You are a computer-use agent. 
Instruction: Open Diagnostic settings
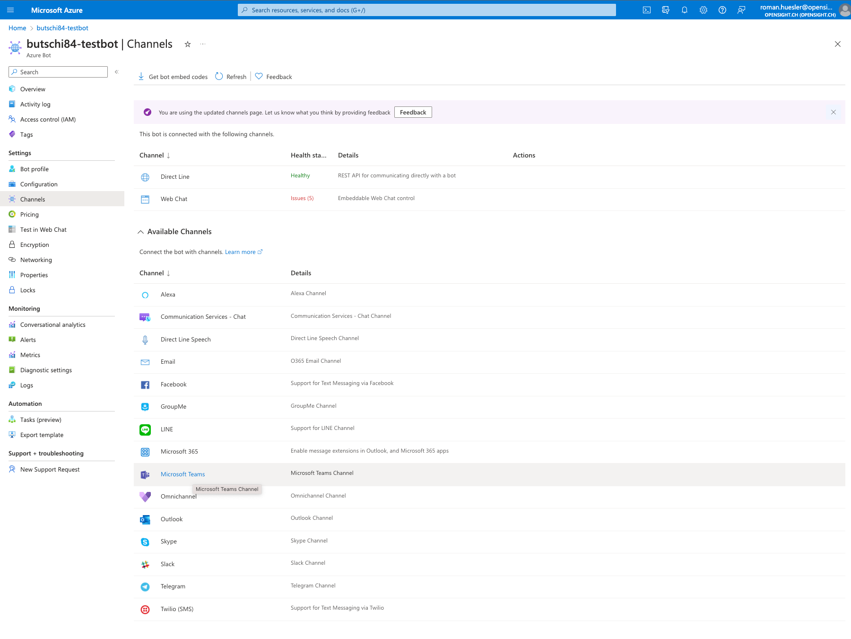46,370
